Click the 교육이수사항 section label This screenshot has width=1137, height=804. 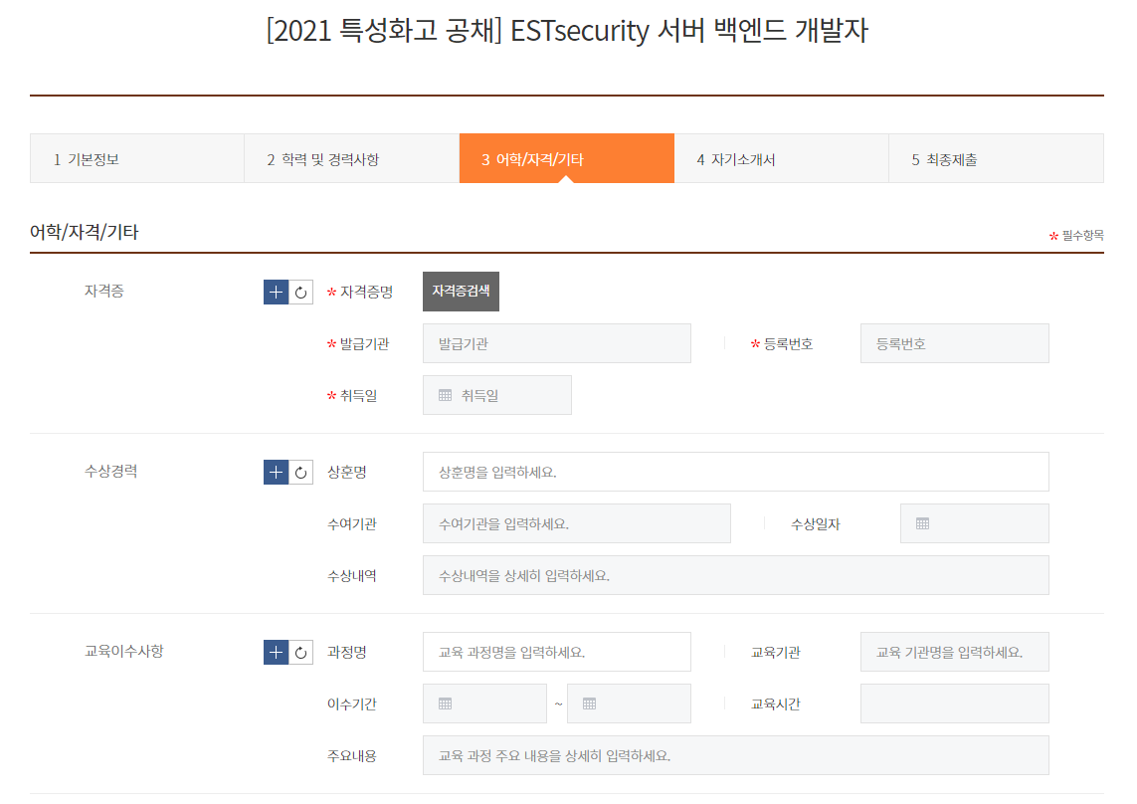coord(124,651)
